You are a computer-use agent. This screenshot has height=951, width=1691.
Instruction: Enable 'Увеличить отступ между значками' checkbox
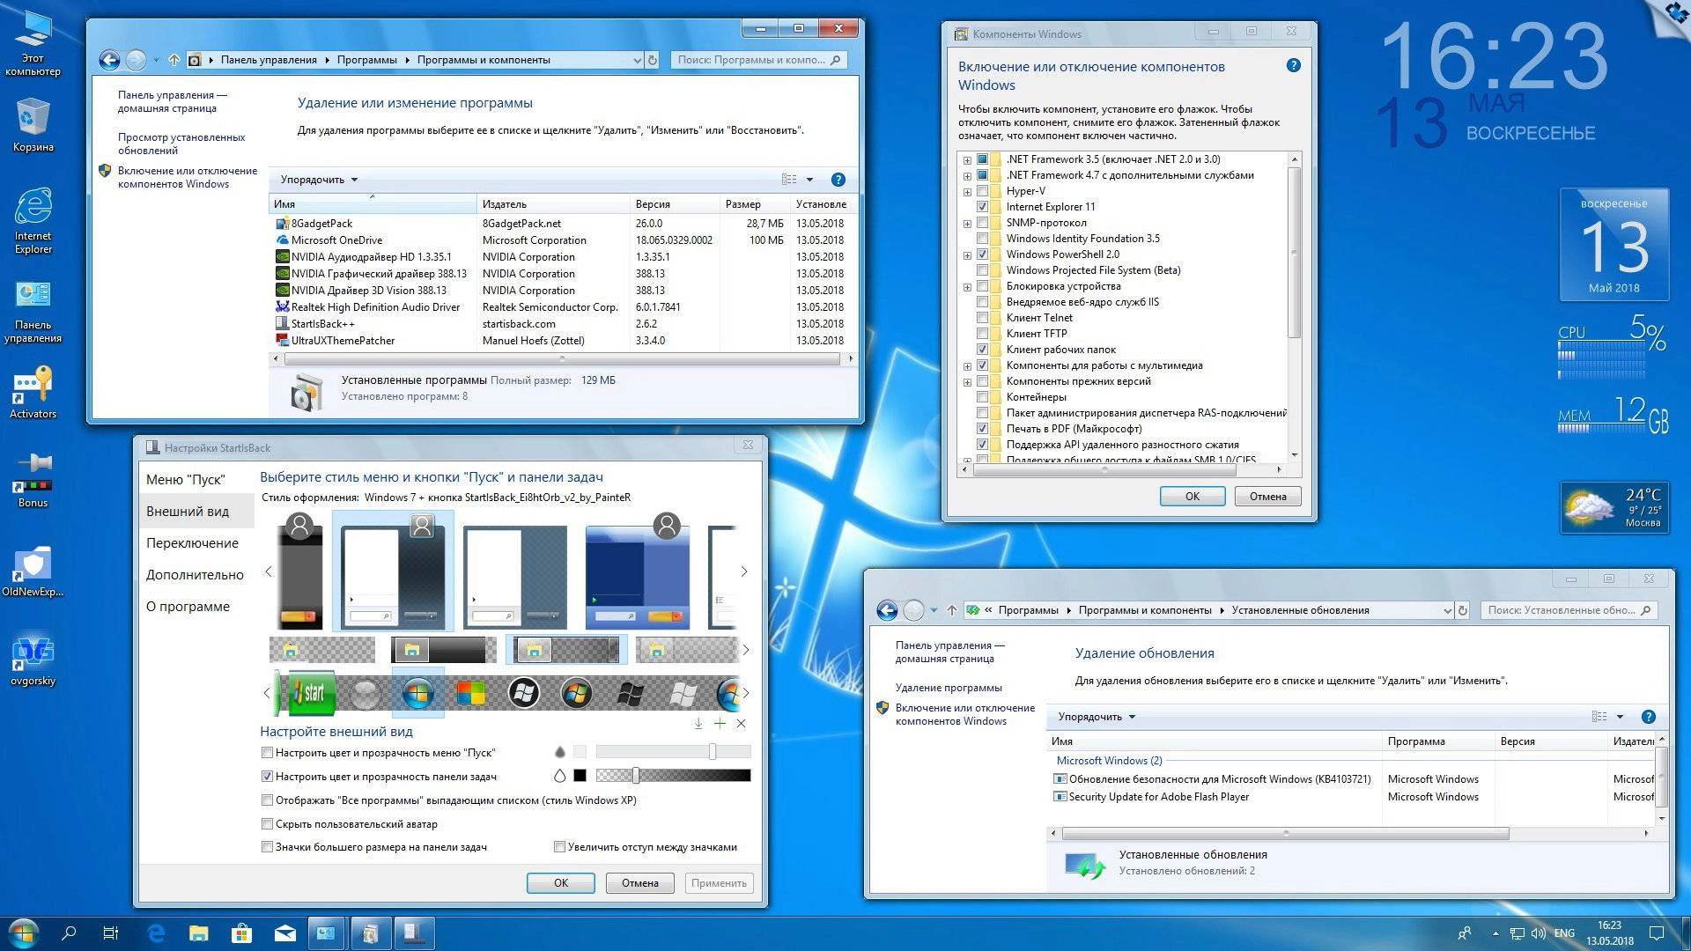tap(559, 847)
